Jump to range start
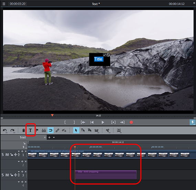This screenshot has height=190, width=196. click(83, 122)
